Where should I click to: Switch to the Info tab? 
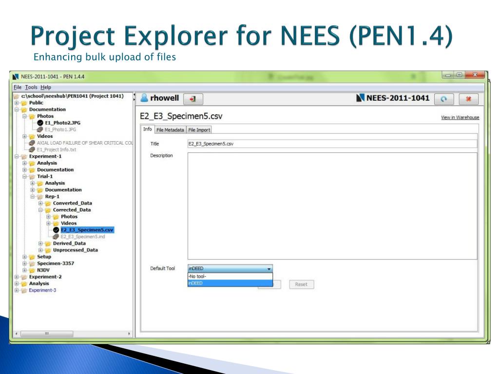point(147,129)
